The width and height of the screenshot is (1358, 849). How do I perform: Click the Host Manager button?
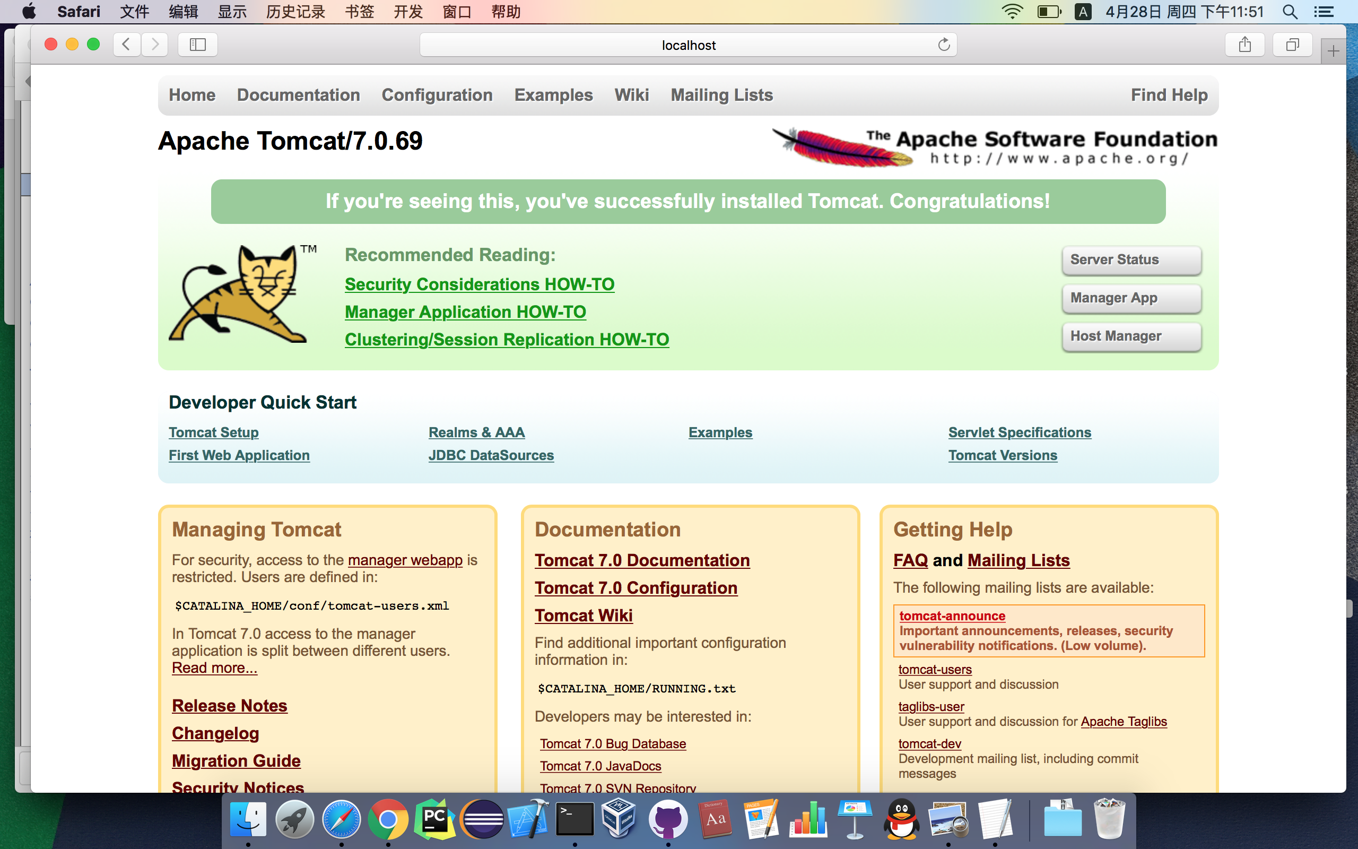point(1131,336)
